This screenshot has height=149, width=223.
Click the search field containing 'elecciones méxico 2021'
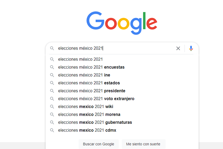(x=115, y=48)
